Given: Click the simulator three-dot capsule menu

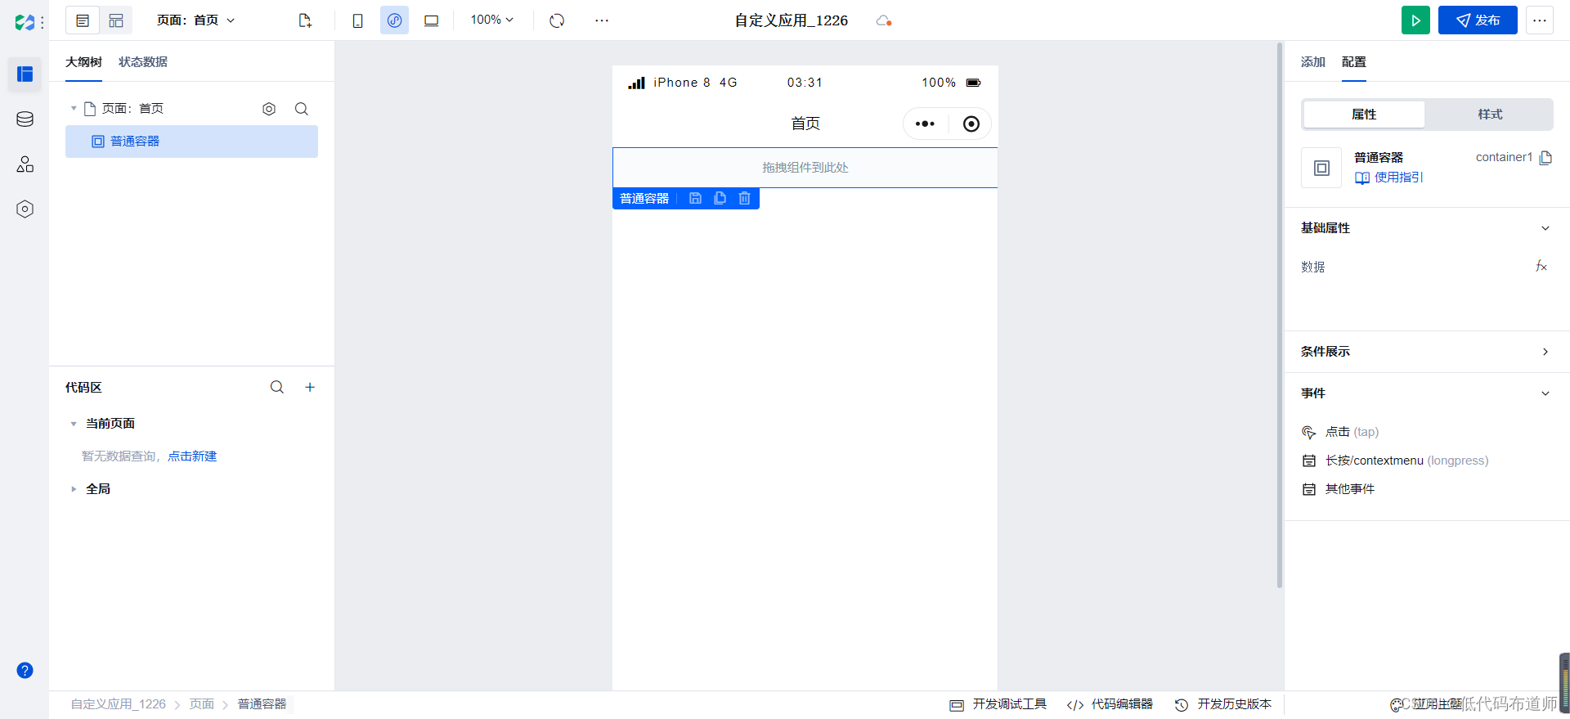Looking at the screenshot, I should (x=925, y=124).
